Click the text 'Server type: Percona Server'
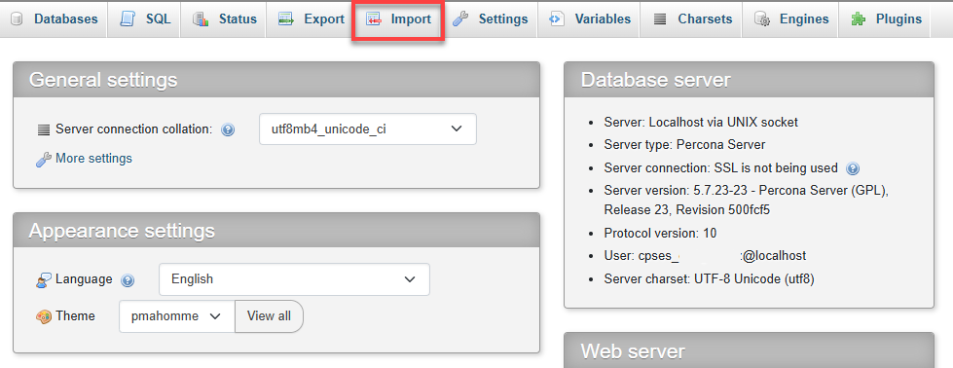 (x=684, y=145)
